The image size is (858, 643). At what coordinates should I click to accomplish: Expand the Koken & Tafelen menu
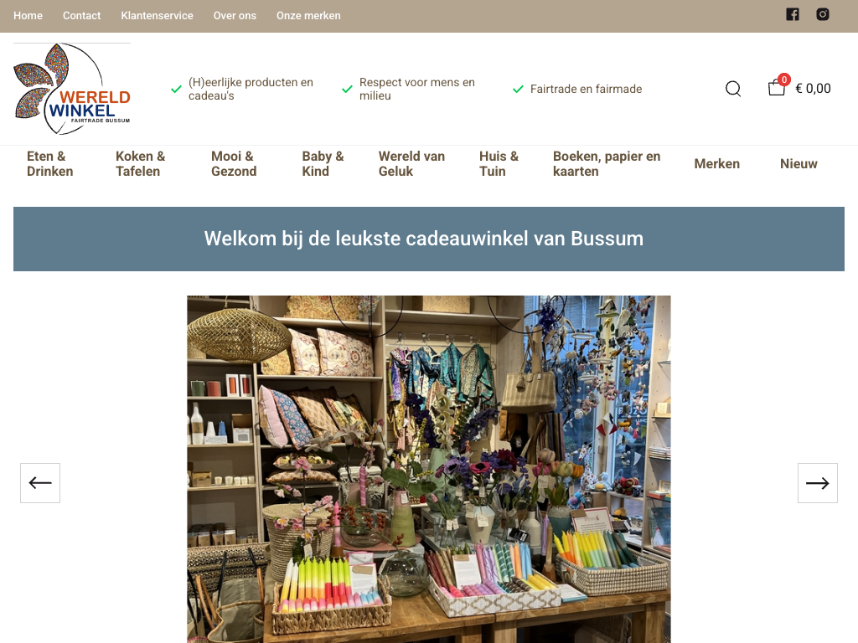point(140,163)
